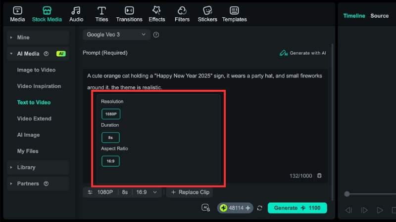Open the Media tab
Screen dimensions: 396x222
click(17, 14)
